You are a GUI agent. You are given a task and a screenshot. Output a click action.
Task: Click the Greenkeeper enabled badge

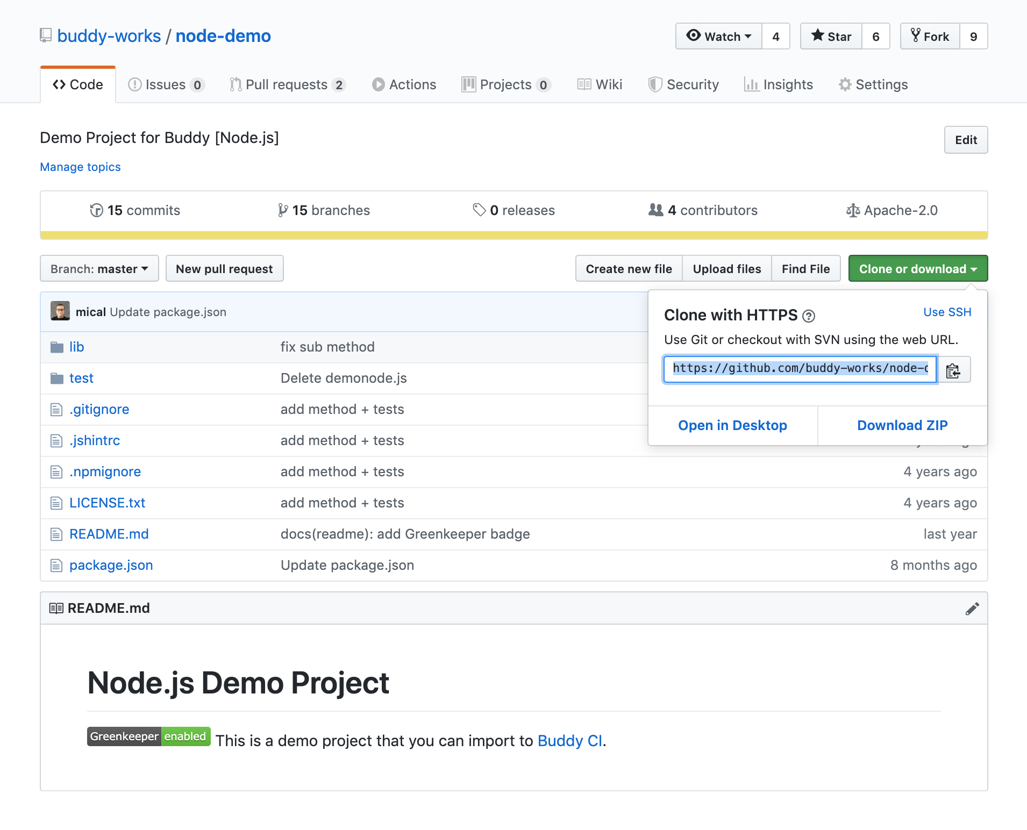(148, 736)
